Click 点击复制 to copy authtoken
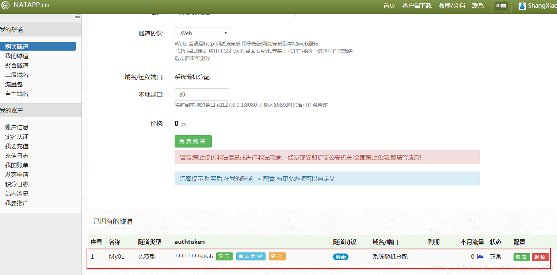The width and height of the screenshot is (557, 275). 251,256
